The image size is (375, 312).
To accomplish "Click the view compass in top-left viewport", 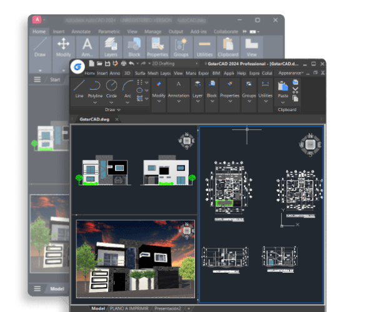I will pyautogui.click(x=186, y=141).
